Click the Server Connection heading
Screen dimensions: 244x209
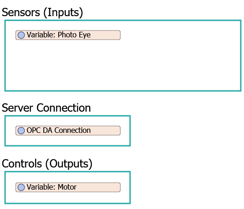click(x=46, y=107)
